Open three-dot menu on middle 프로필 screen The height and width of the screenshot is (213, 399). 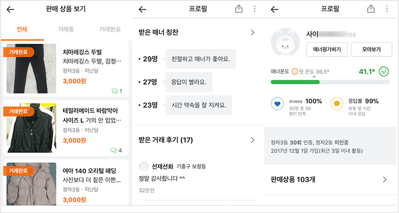point(255,9)
